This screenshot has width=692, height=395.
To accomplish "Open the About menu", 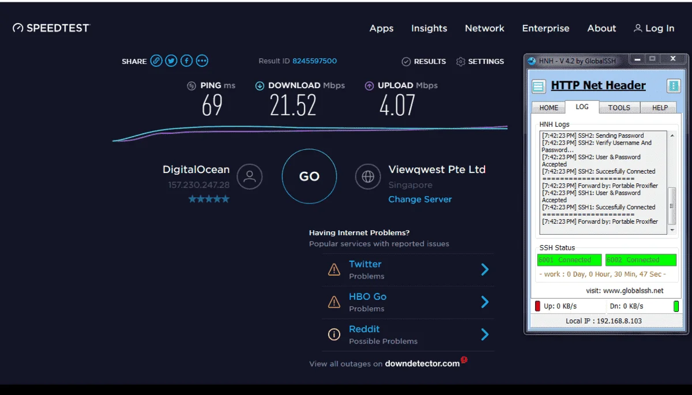I will click(601, 28).
